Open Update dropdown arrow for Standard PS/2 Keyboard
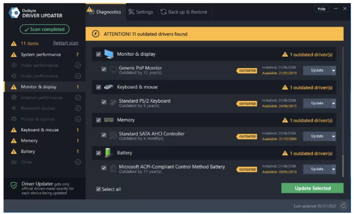354x214 pixels. 333,104
